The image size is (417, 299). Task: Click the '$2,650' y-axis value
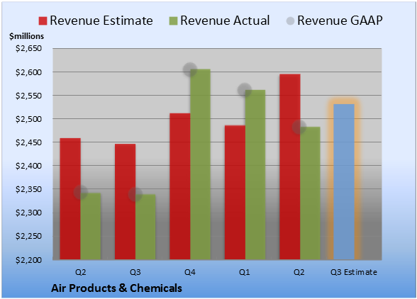pos(28,48)
